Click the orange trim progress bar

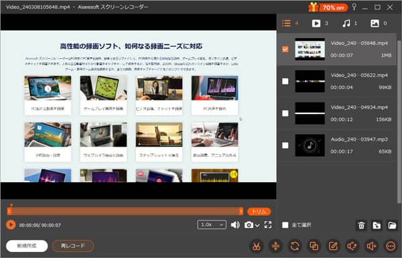(125, 211)
